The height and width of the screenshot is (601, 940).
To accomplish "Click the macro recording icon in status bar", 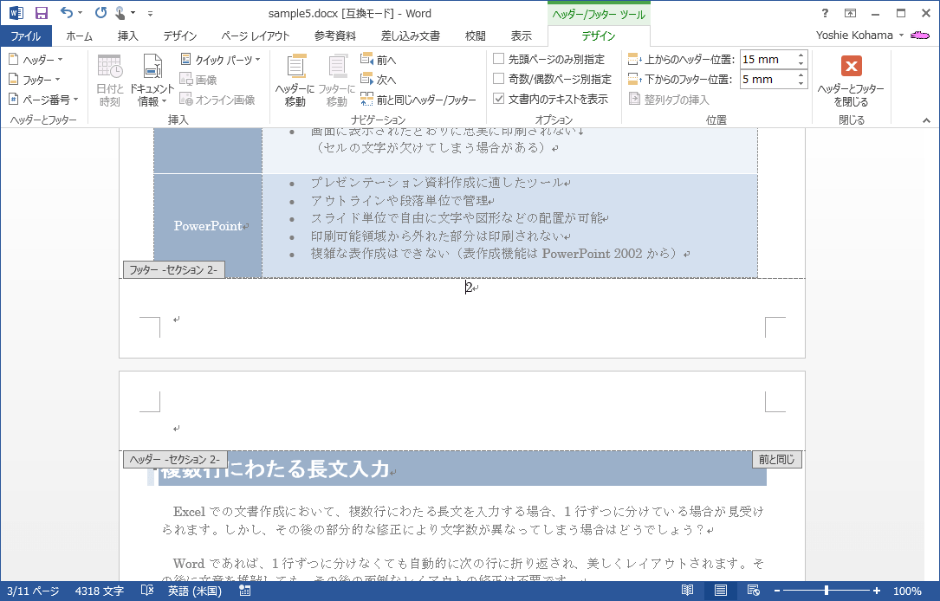I will pyautogui.click(x=244, y=591).
